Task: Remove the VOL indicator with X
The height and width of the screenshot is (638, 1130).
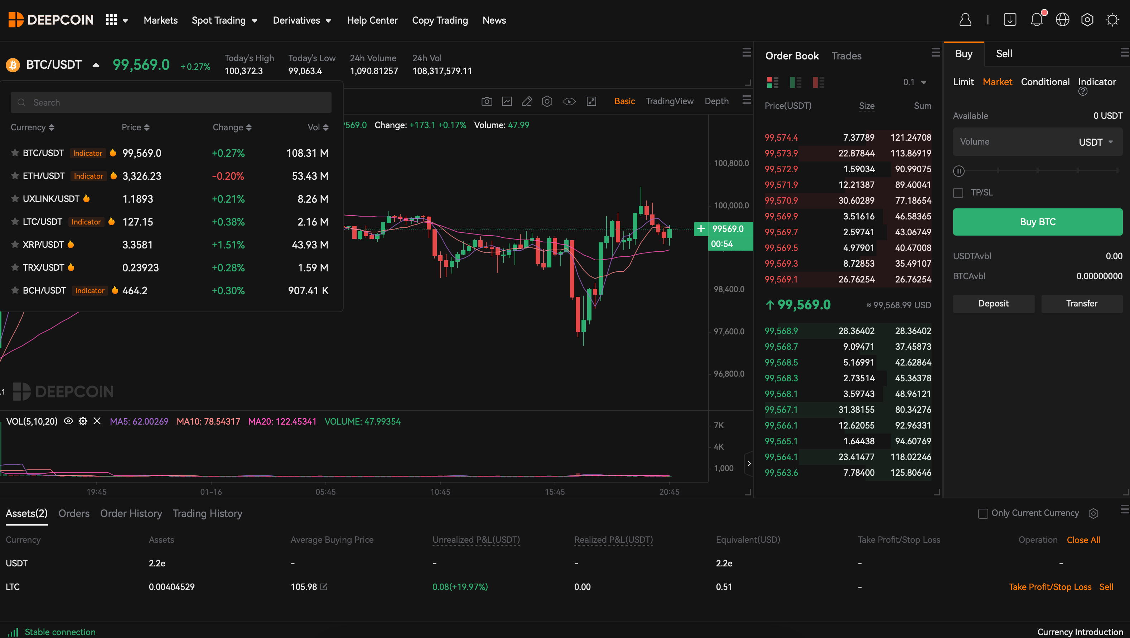Action: pos(97,421)
